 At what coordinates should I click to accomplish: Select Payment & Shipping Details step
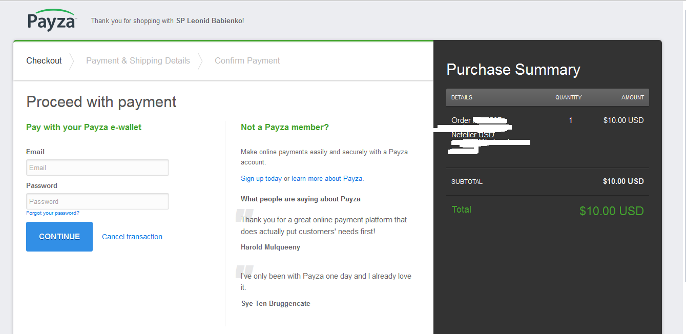click(x=138, y=61)
